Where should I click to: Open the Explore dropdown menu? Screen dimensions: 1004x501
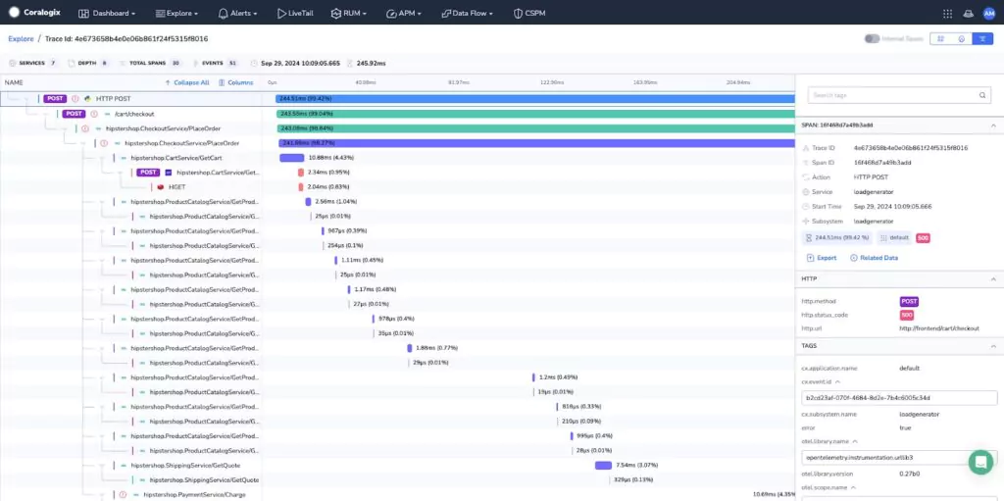(x=176, y=14)
